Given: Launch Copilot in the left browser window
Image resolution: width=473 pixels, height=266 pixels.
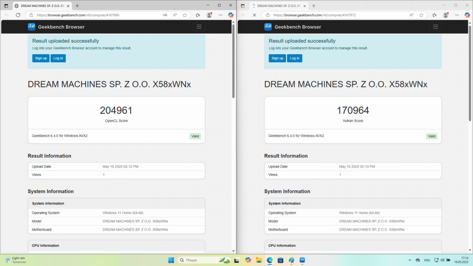Looking at the screenshot, I should tap(231, 15).
